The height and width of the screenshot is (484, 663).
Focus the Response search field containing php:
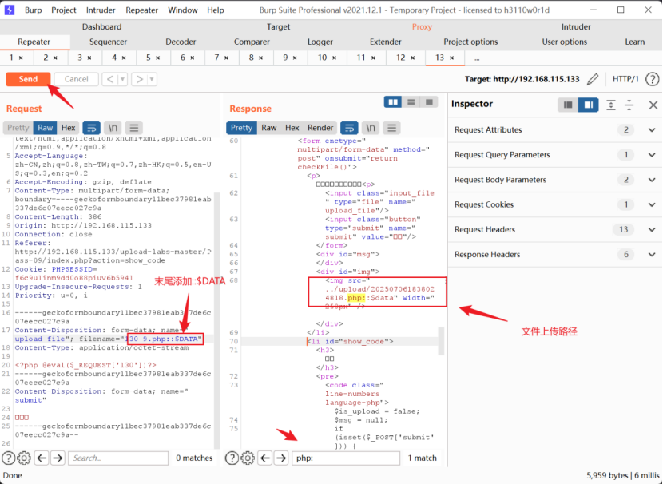click(346, 458)
